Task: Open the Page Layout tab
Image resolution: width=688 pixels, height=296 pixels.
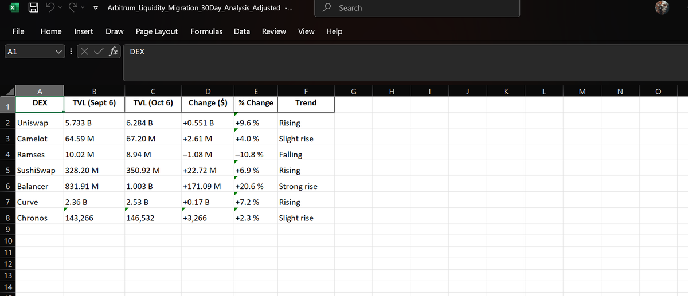Action: click(x=157, y=31)
